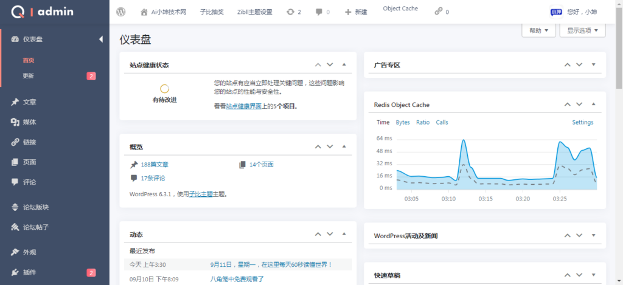Switch the Redis chart to Time
623x285 pixels.
[383, 122]
